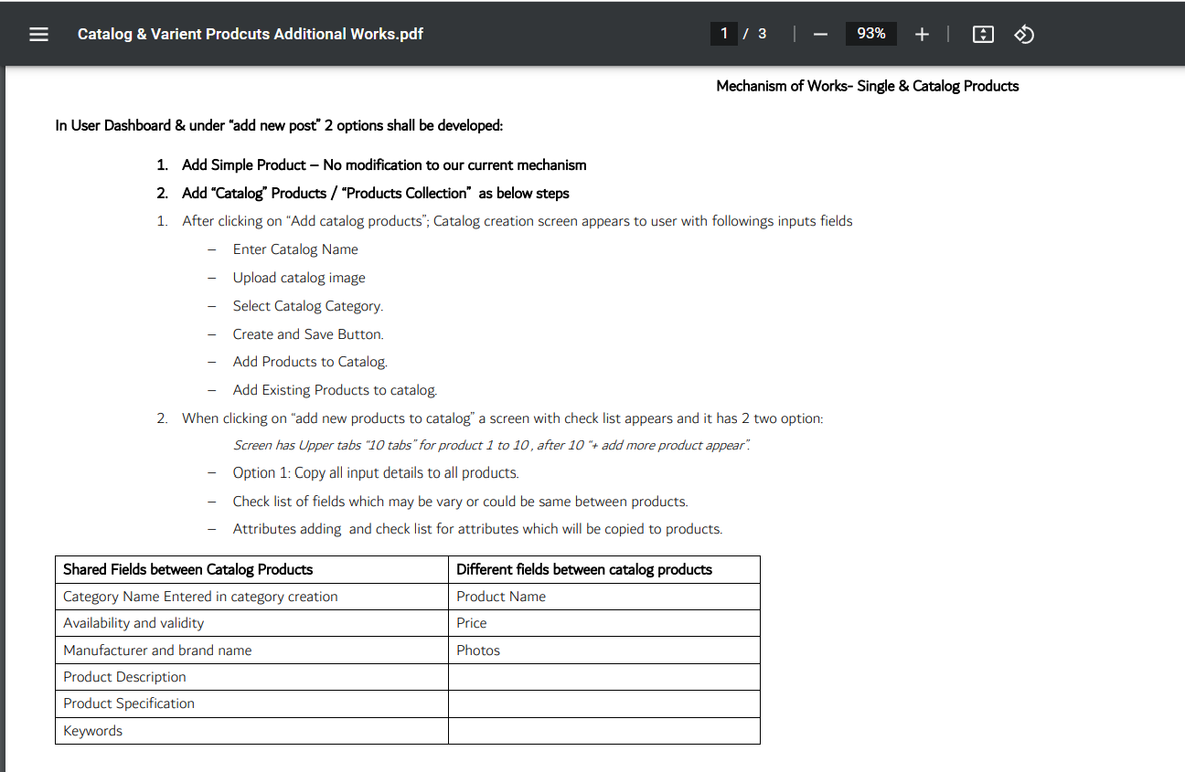Image resolution: width=1185 pixels, height=772 pixels.
Task: Click the zoom out minus icon
Action: tap(819, 34)
